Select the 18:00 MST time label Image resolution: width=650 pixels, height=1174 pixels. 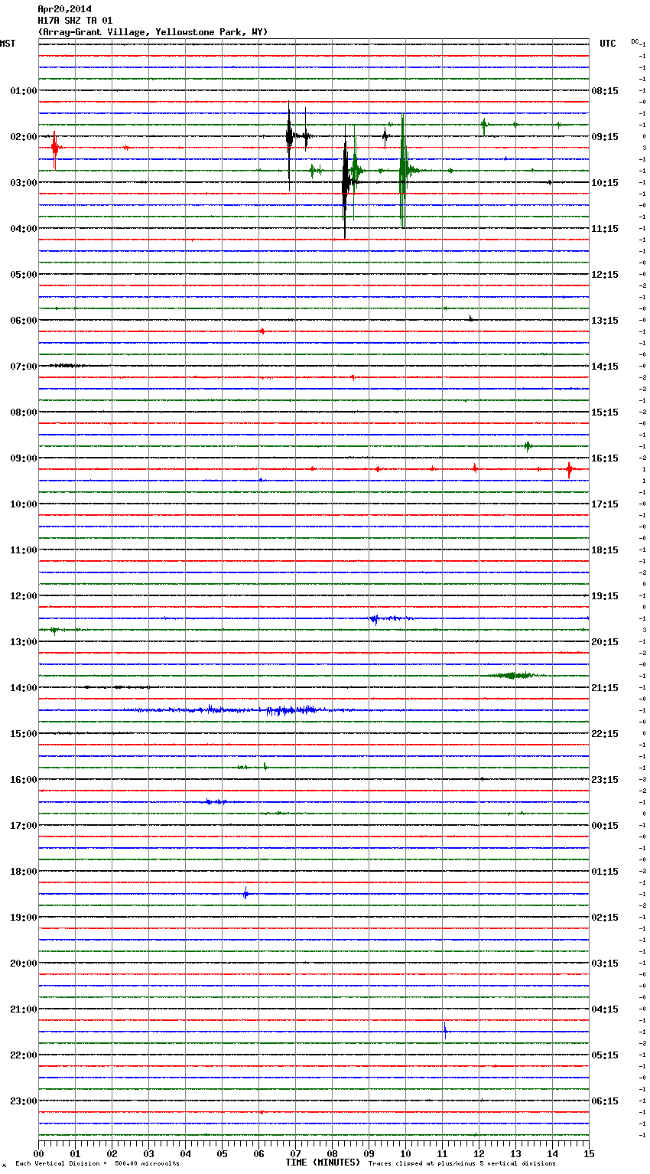24,872
